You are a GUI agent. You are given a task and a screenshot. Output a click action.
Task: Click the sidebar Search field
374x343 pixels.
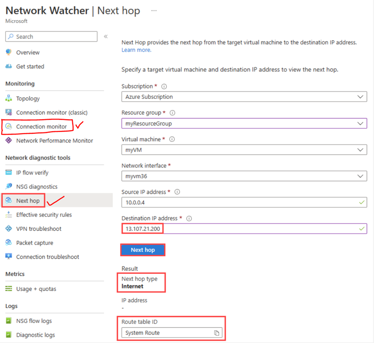[x=51, y=36]
